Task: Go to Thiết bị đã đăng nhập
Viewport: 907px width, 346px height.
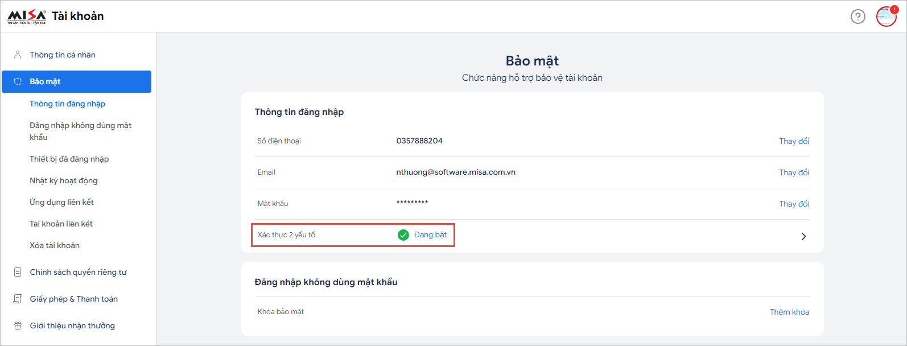Action: [x=69, y=159]
